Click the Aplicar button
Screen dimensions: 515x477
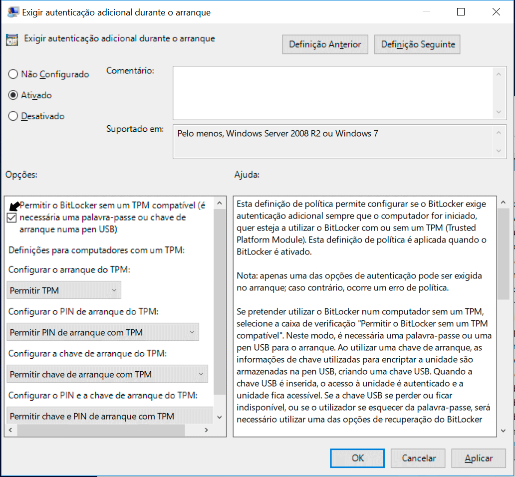tap(479, 458)
